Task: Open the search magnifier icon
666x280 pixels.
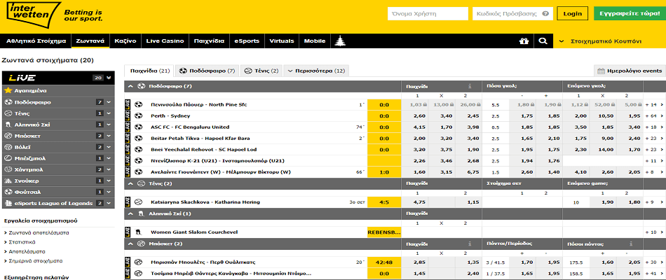Action: pyautogui.click(x=543, y=41)
